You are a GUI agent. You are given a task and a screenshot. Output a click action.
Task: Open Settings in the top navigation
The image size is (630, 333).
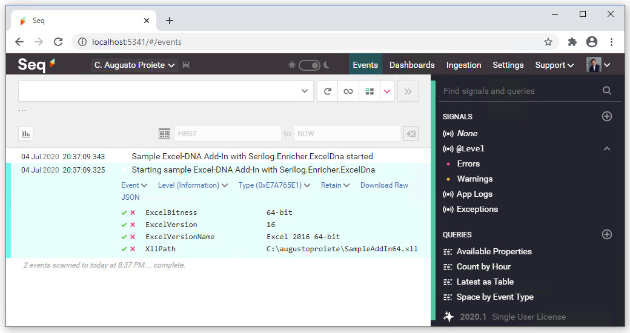pos(508,65)
